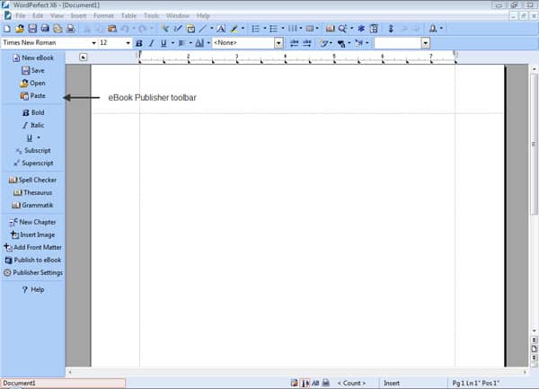Open the Format menu
The width and height of the screenshot is (539, 389).
[x=103, y=16]
